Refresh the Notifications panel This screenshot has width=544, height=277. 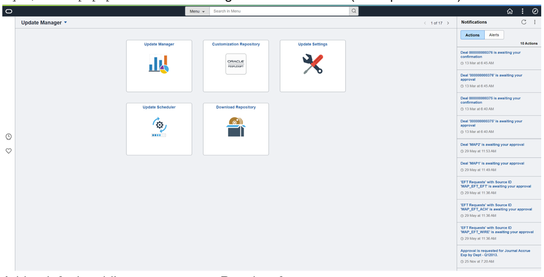pyautogui.click(x=524, y=22)
